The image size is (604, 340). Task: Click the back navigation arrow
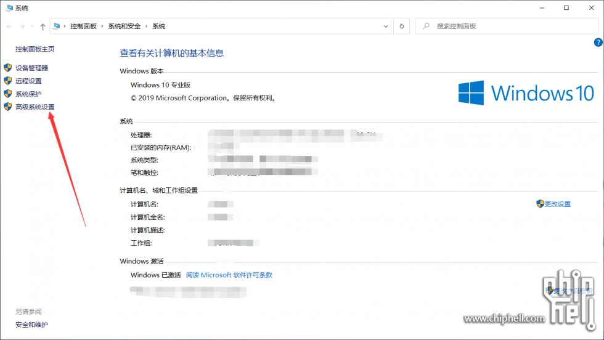click(9, 26)
